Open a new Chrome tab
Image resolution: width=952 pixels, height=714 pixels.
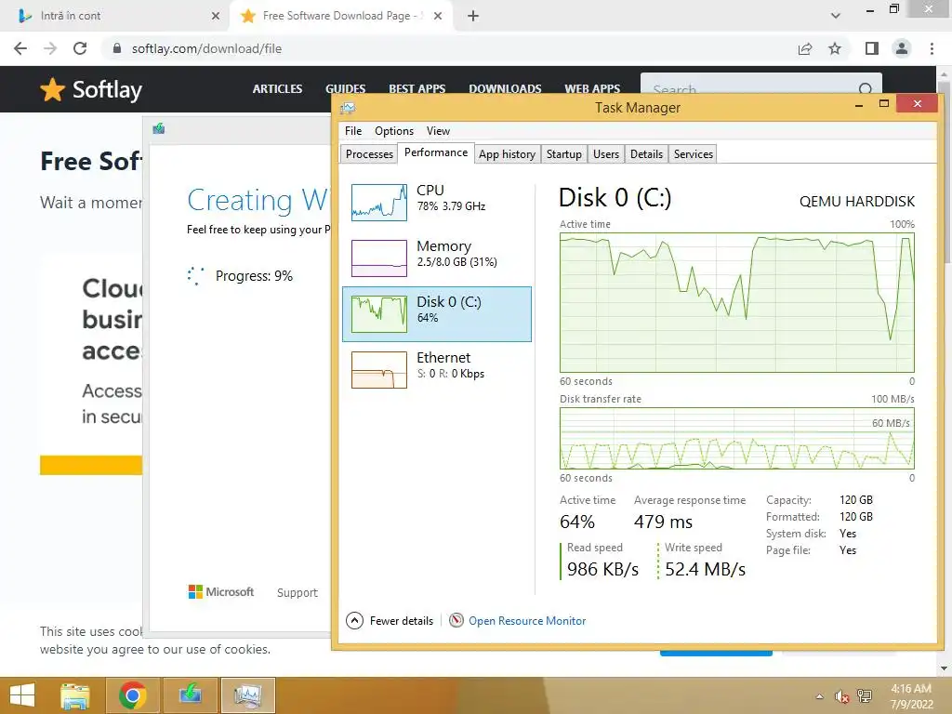[473, 16]
